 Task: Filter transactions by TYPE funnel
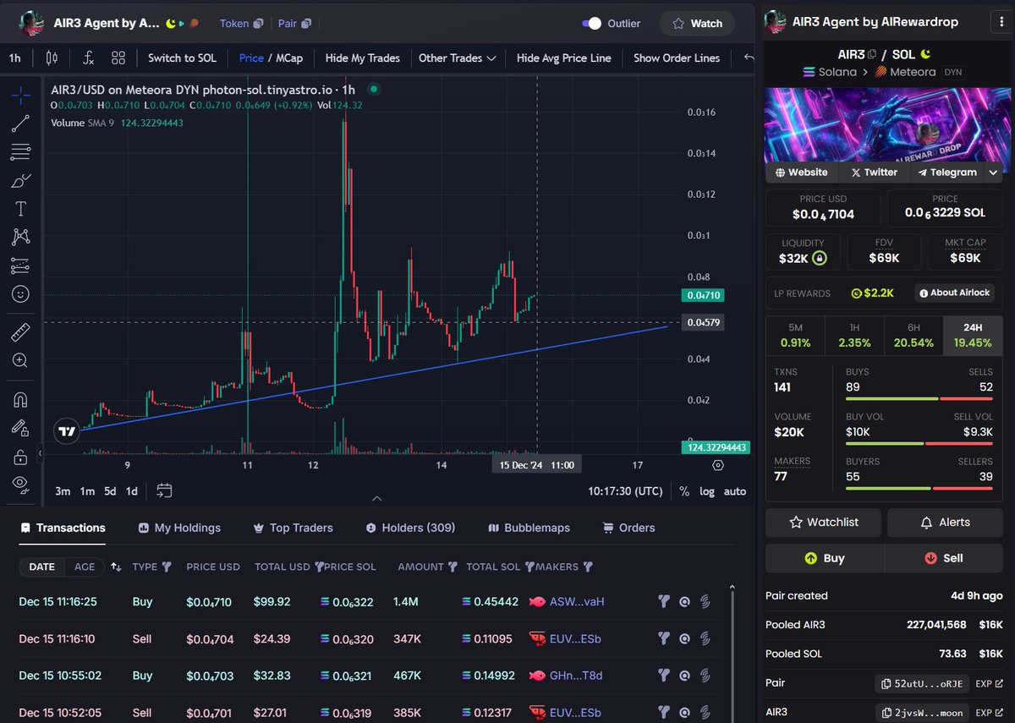(x=167, y=567)
